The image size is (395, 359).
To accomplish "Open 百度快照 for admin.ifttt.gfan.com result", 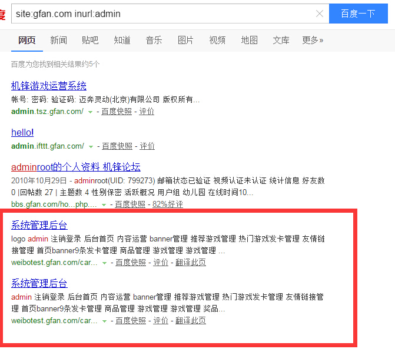I will coord(117,146).
